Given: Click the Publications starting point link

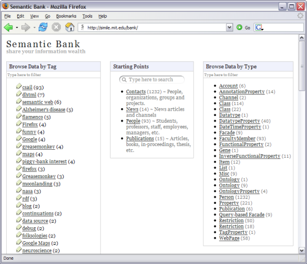Looking at the screenshot, I should pos(140,139).
